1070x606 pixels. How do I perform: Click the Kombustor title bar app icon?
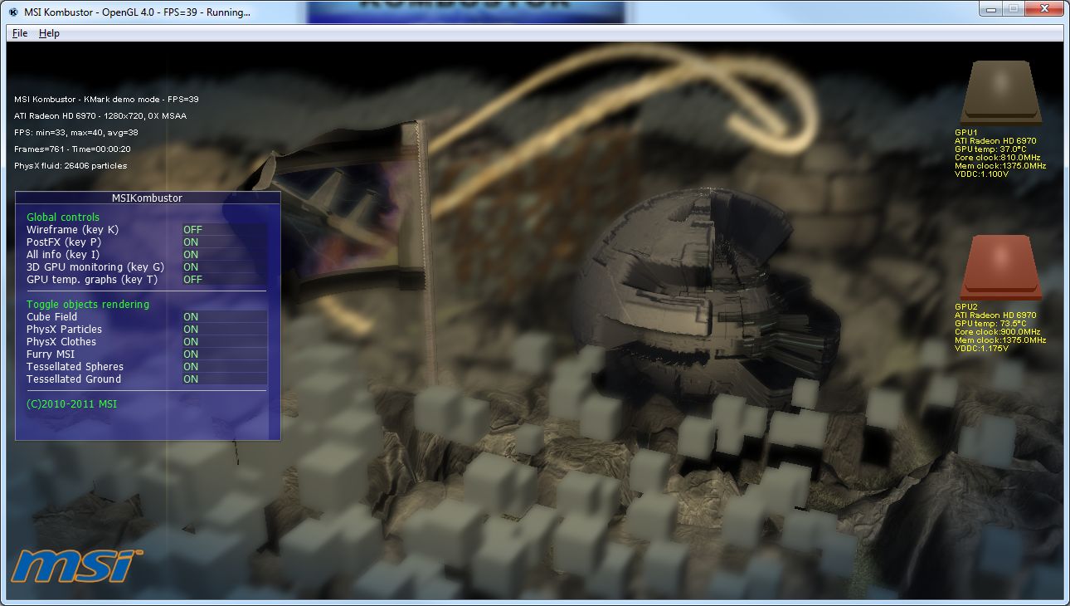pyautogui.click(x=13, y=12)
